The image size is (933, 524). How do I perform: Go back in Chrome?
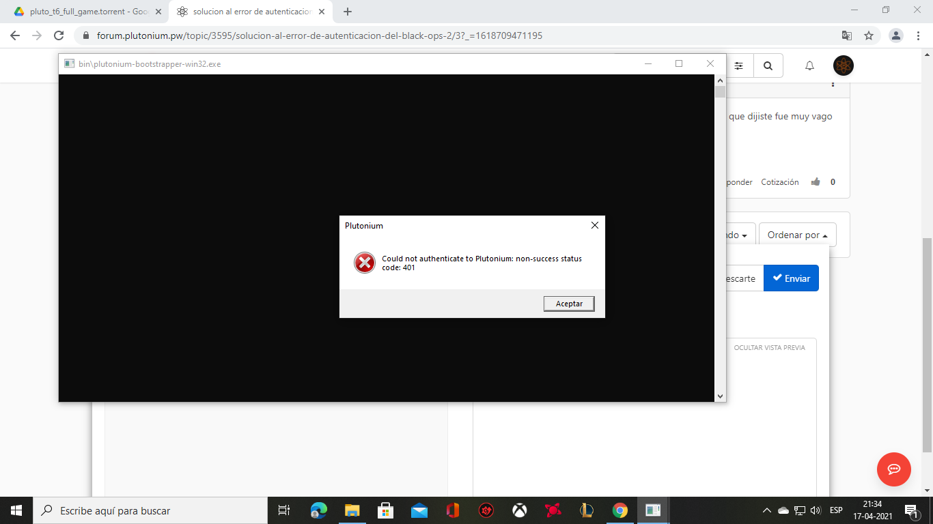[x=15, y=35]
